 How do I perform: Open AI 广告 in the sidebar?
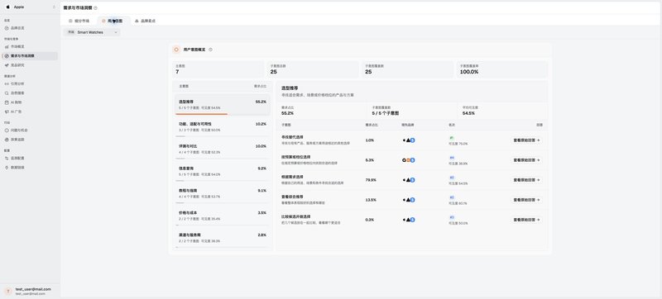pos(29,112)
